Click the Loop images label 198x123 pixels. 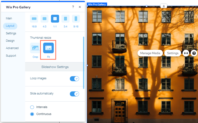pyautogui.click(x=38, y=78)
